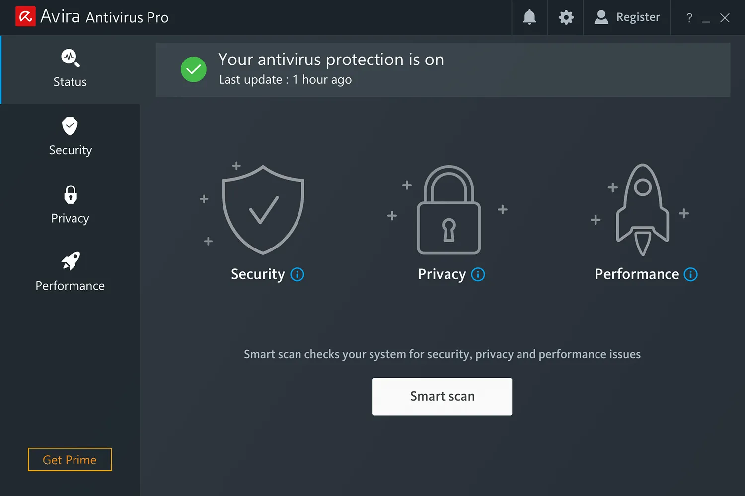Open the help question mark menu
745x496 pixels.
[x=689, y=17]
